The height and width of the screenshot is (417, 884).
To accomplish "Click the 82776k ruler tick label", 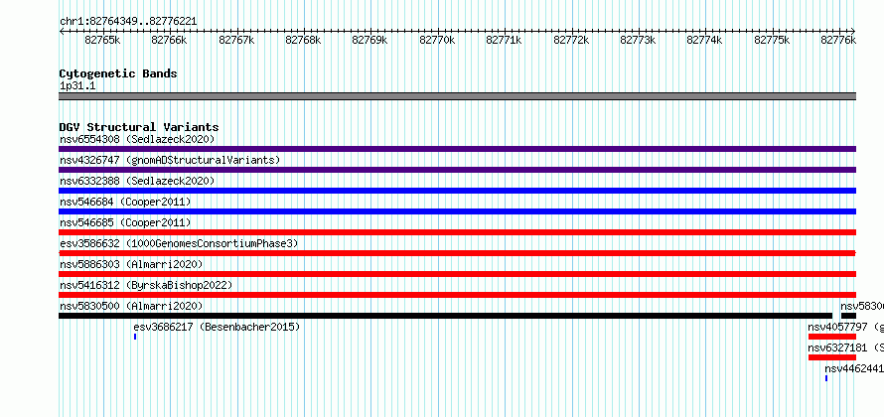I will click(x=838, y=40).
